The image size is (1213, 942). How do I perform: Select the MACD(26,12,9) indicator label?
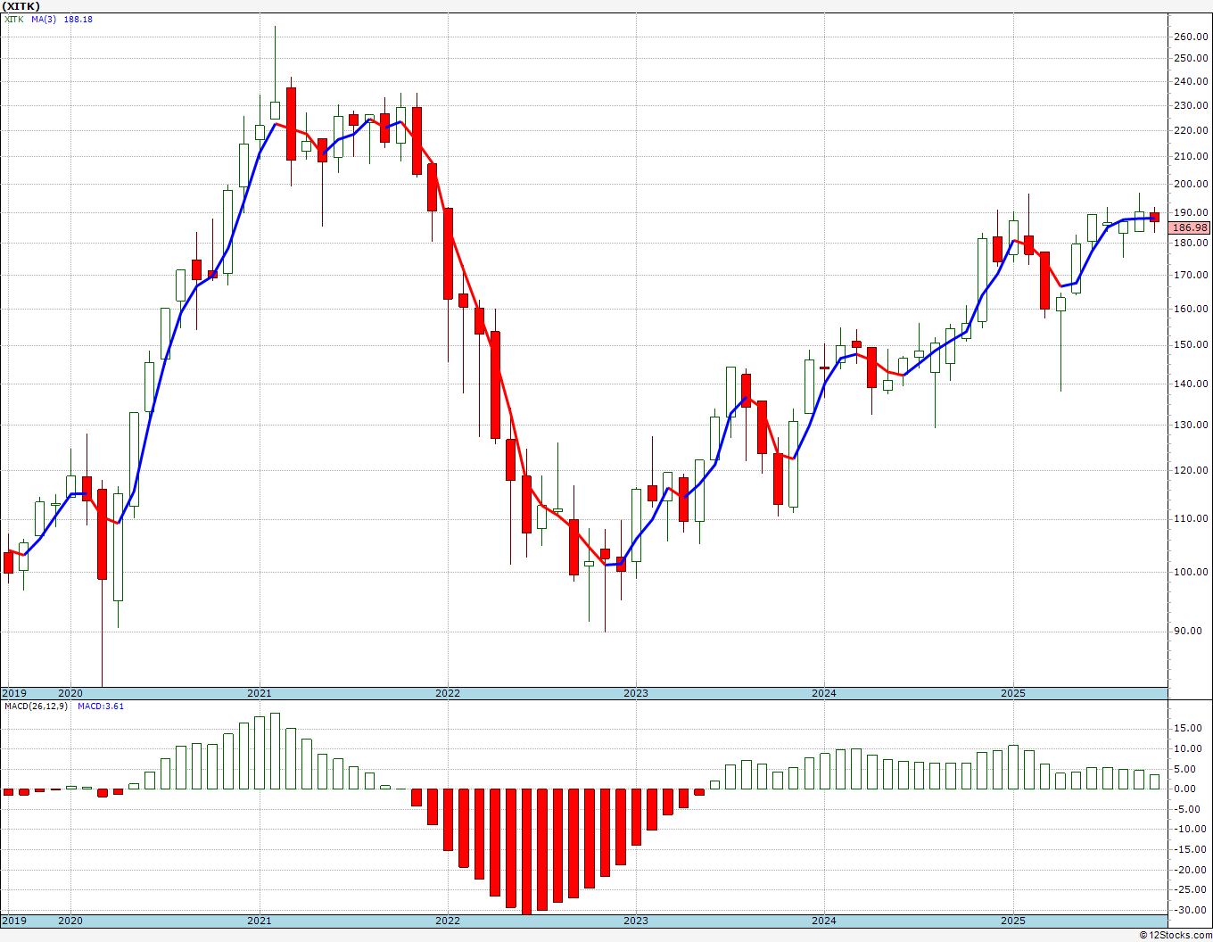(36, 706)
